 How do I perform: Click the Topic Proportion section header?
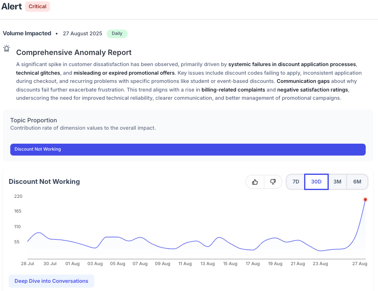(x=33, y=120)
